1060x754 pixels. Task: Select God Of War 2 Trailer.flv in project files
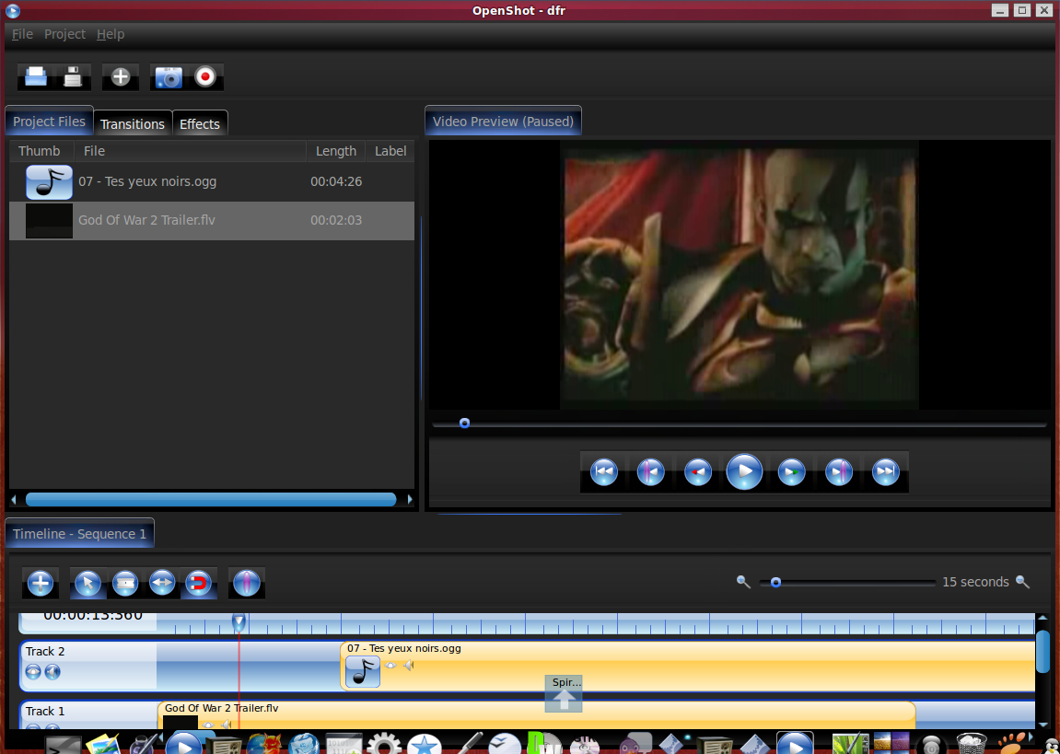[x=147, y=221]
